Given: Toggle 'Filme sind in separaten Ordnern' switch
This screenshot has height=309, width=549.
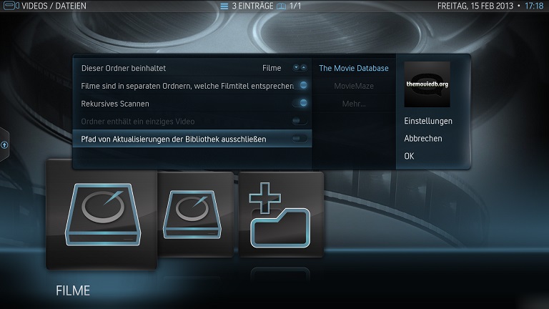Looking at the screenshot, I should tap(301, 85).
